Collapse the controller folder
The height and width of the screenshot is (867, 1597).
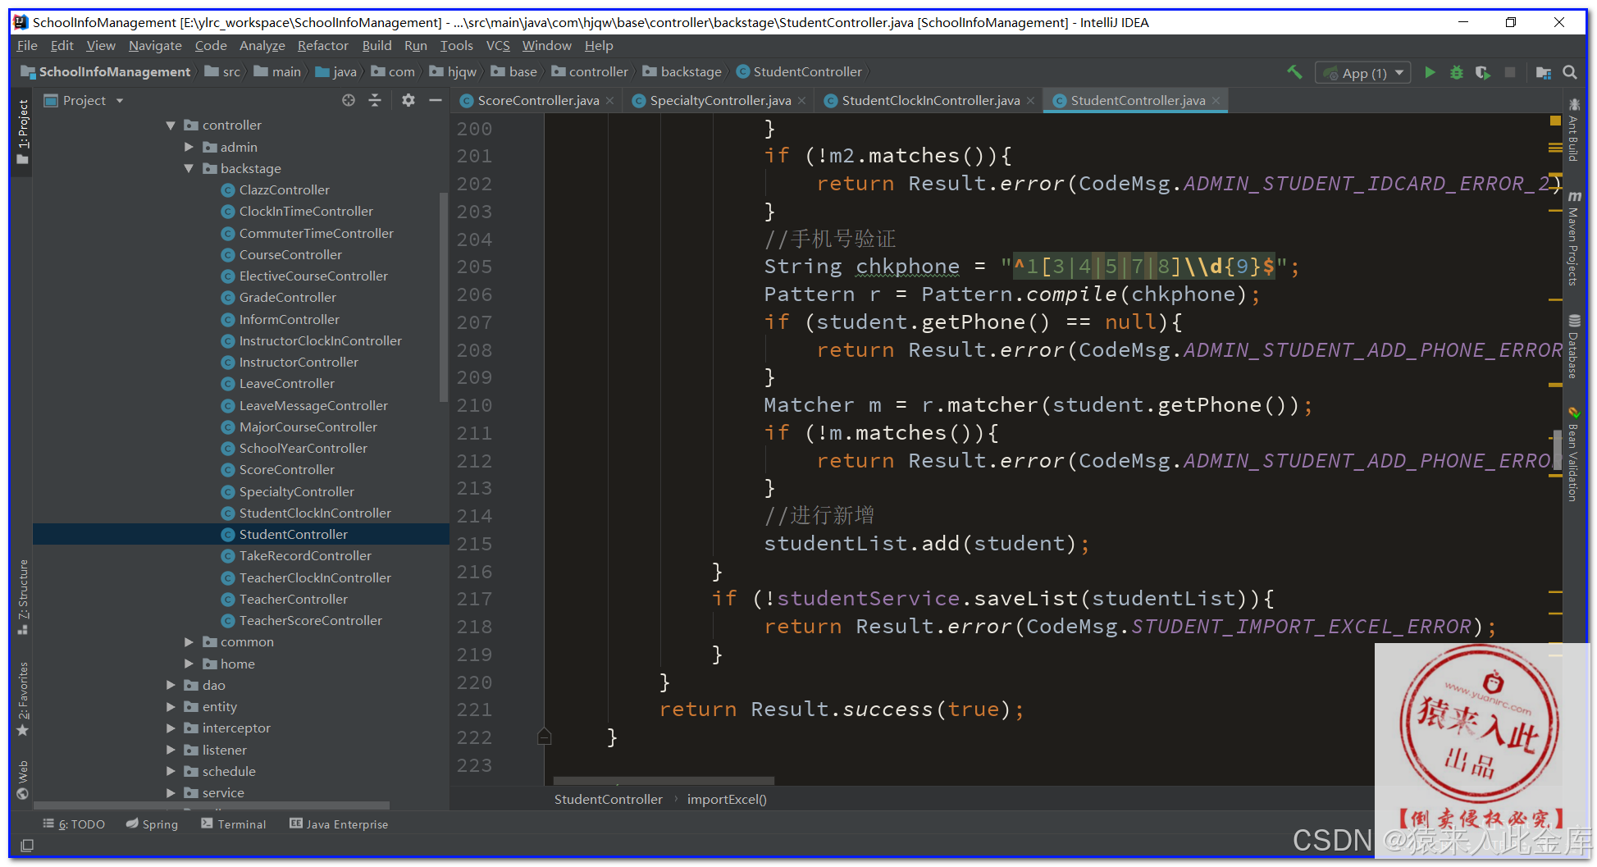171,125
